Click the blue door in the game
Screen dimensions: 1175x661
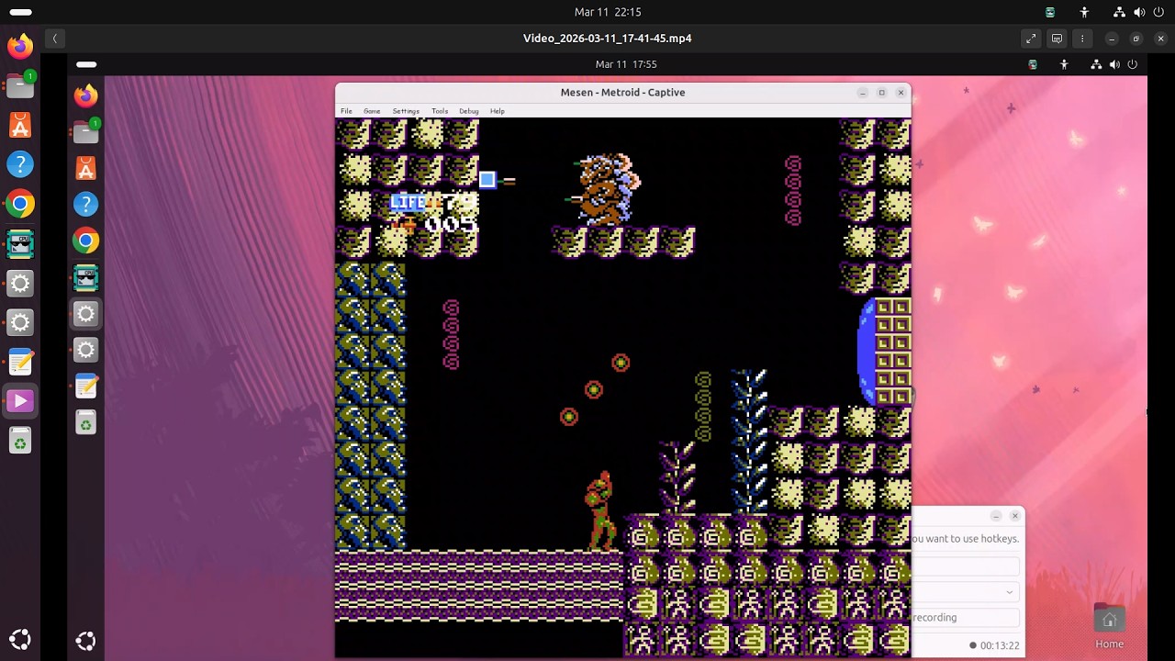(x=866, y=352)
